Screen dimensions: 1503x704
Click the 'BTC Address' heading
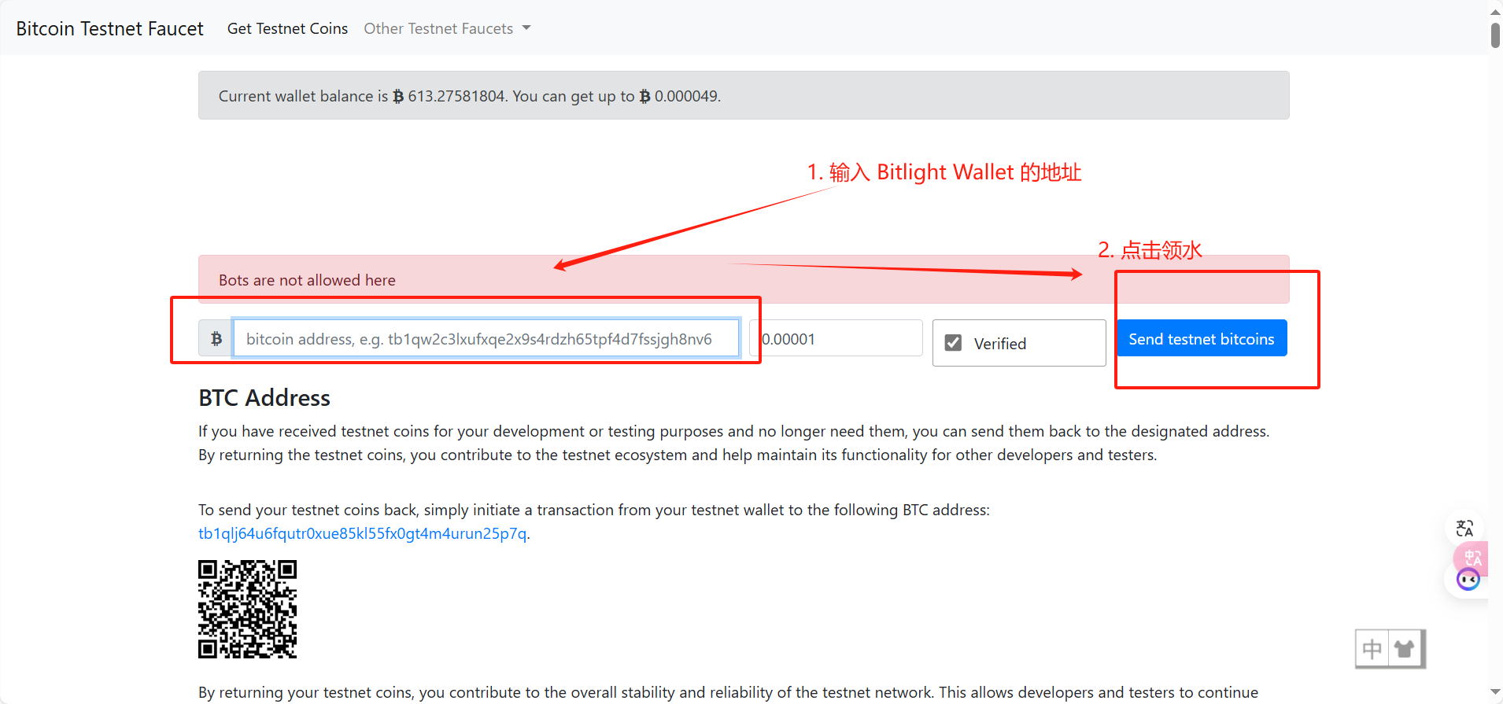(264, 398)
